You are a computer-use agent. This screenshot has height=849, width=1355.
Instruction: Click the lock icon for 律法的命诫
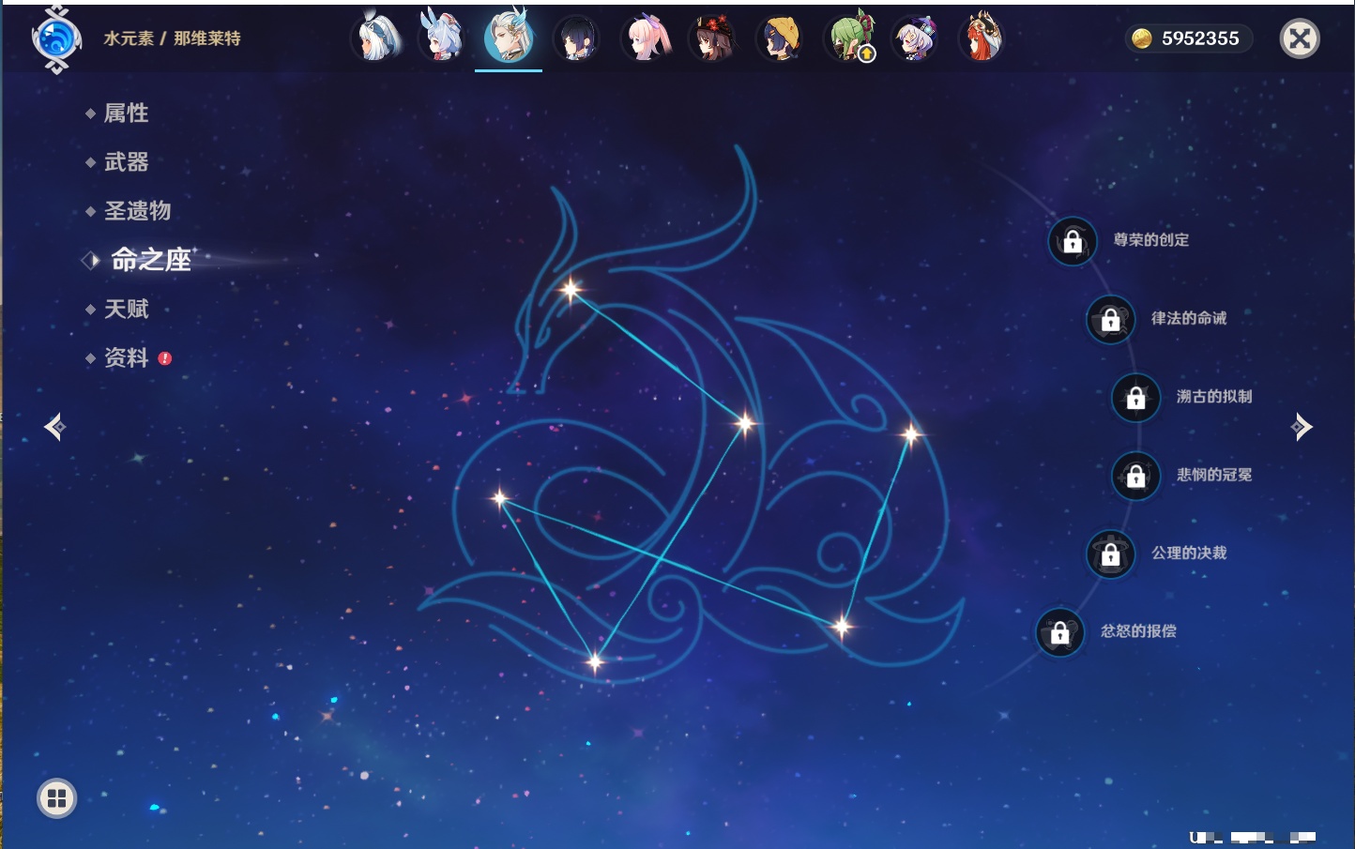(1110, 319)
